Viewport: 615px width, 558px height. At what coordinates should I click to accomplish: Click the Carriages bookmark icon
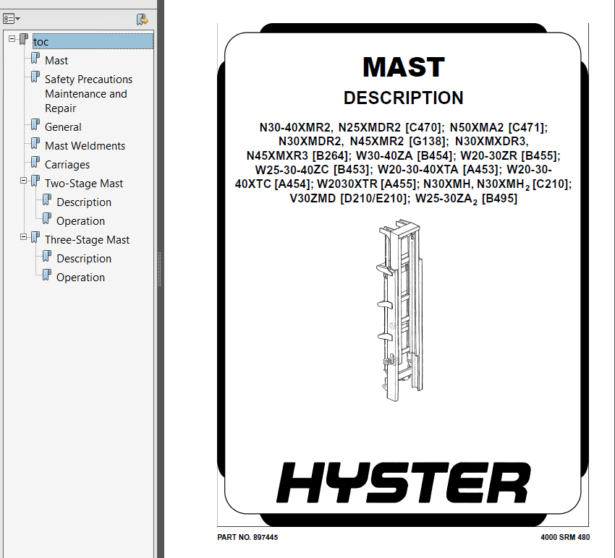[35, 162]
